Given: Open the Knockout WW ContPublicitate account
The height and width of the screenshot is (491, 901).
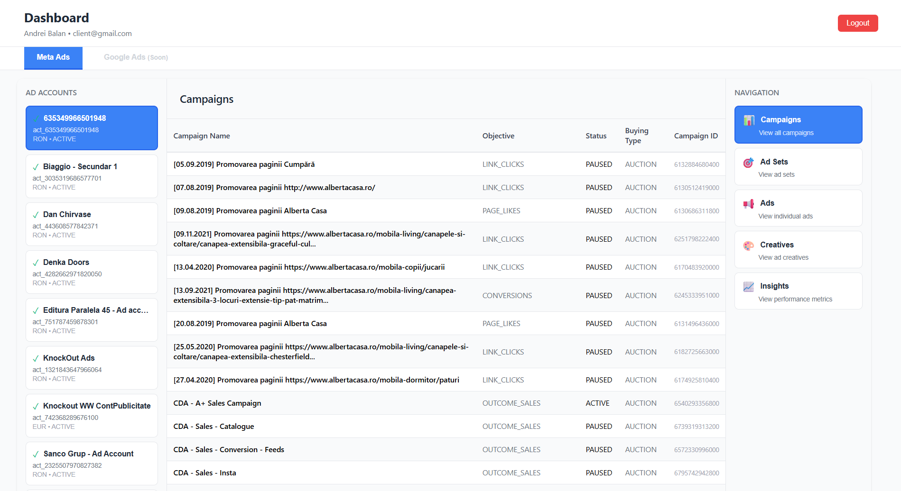Looking at the screenshot, I should 92,415.
